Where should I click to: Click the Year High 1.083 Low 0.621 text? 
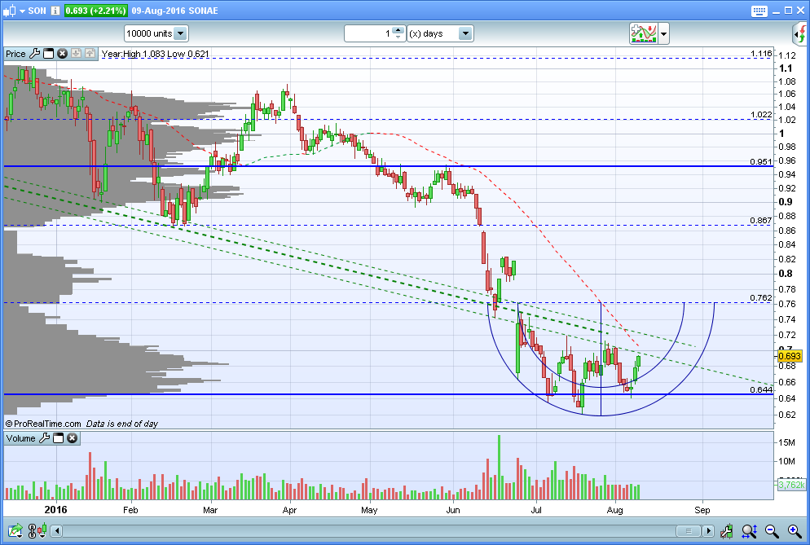(156, 54)
